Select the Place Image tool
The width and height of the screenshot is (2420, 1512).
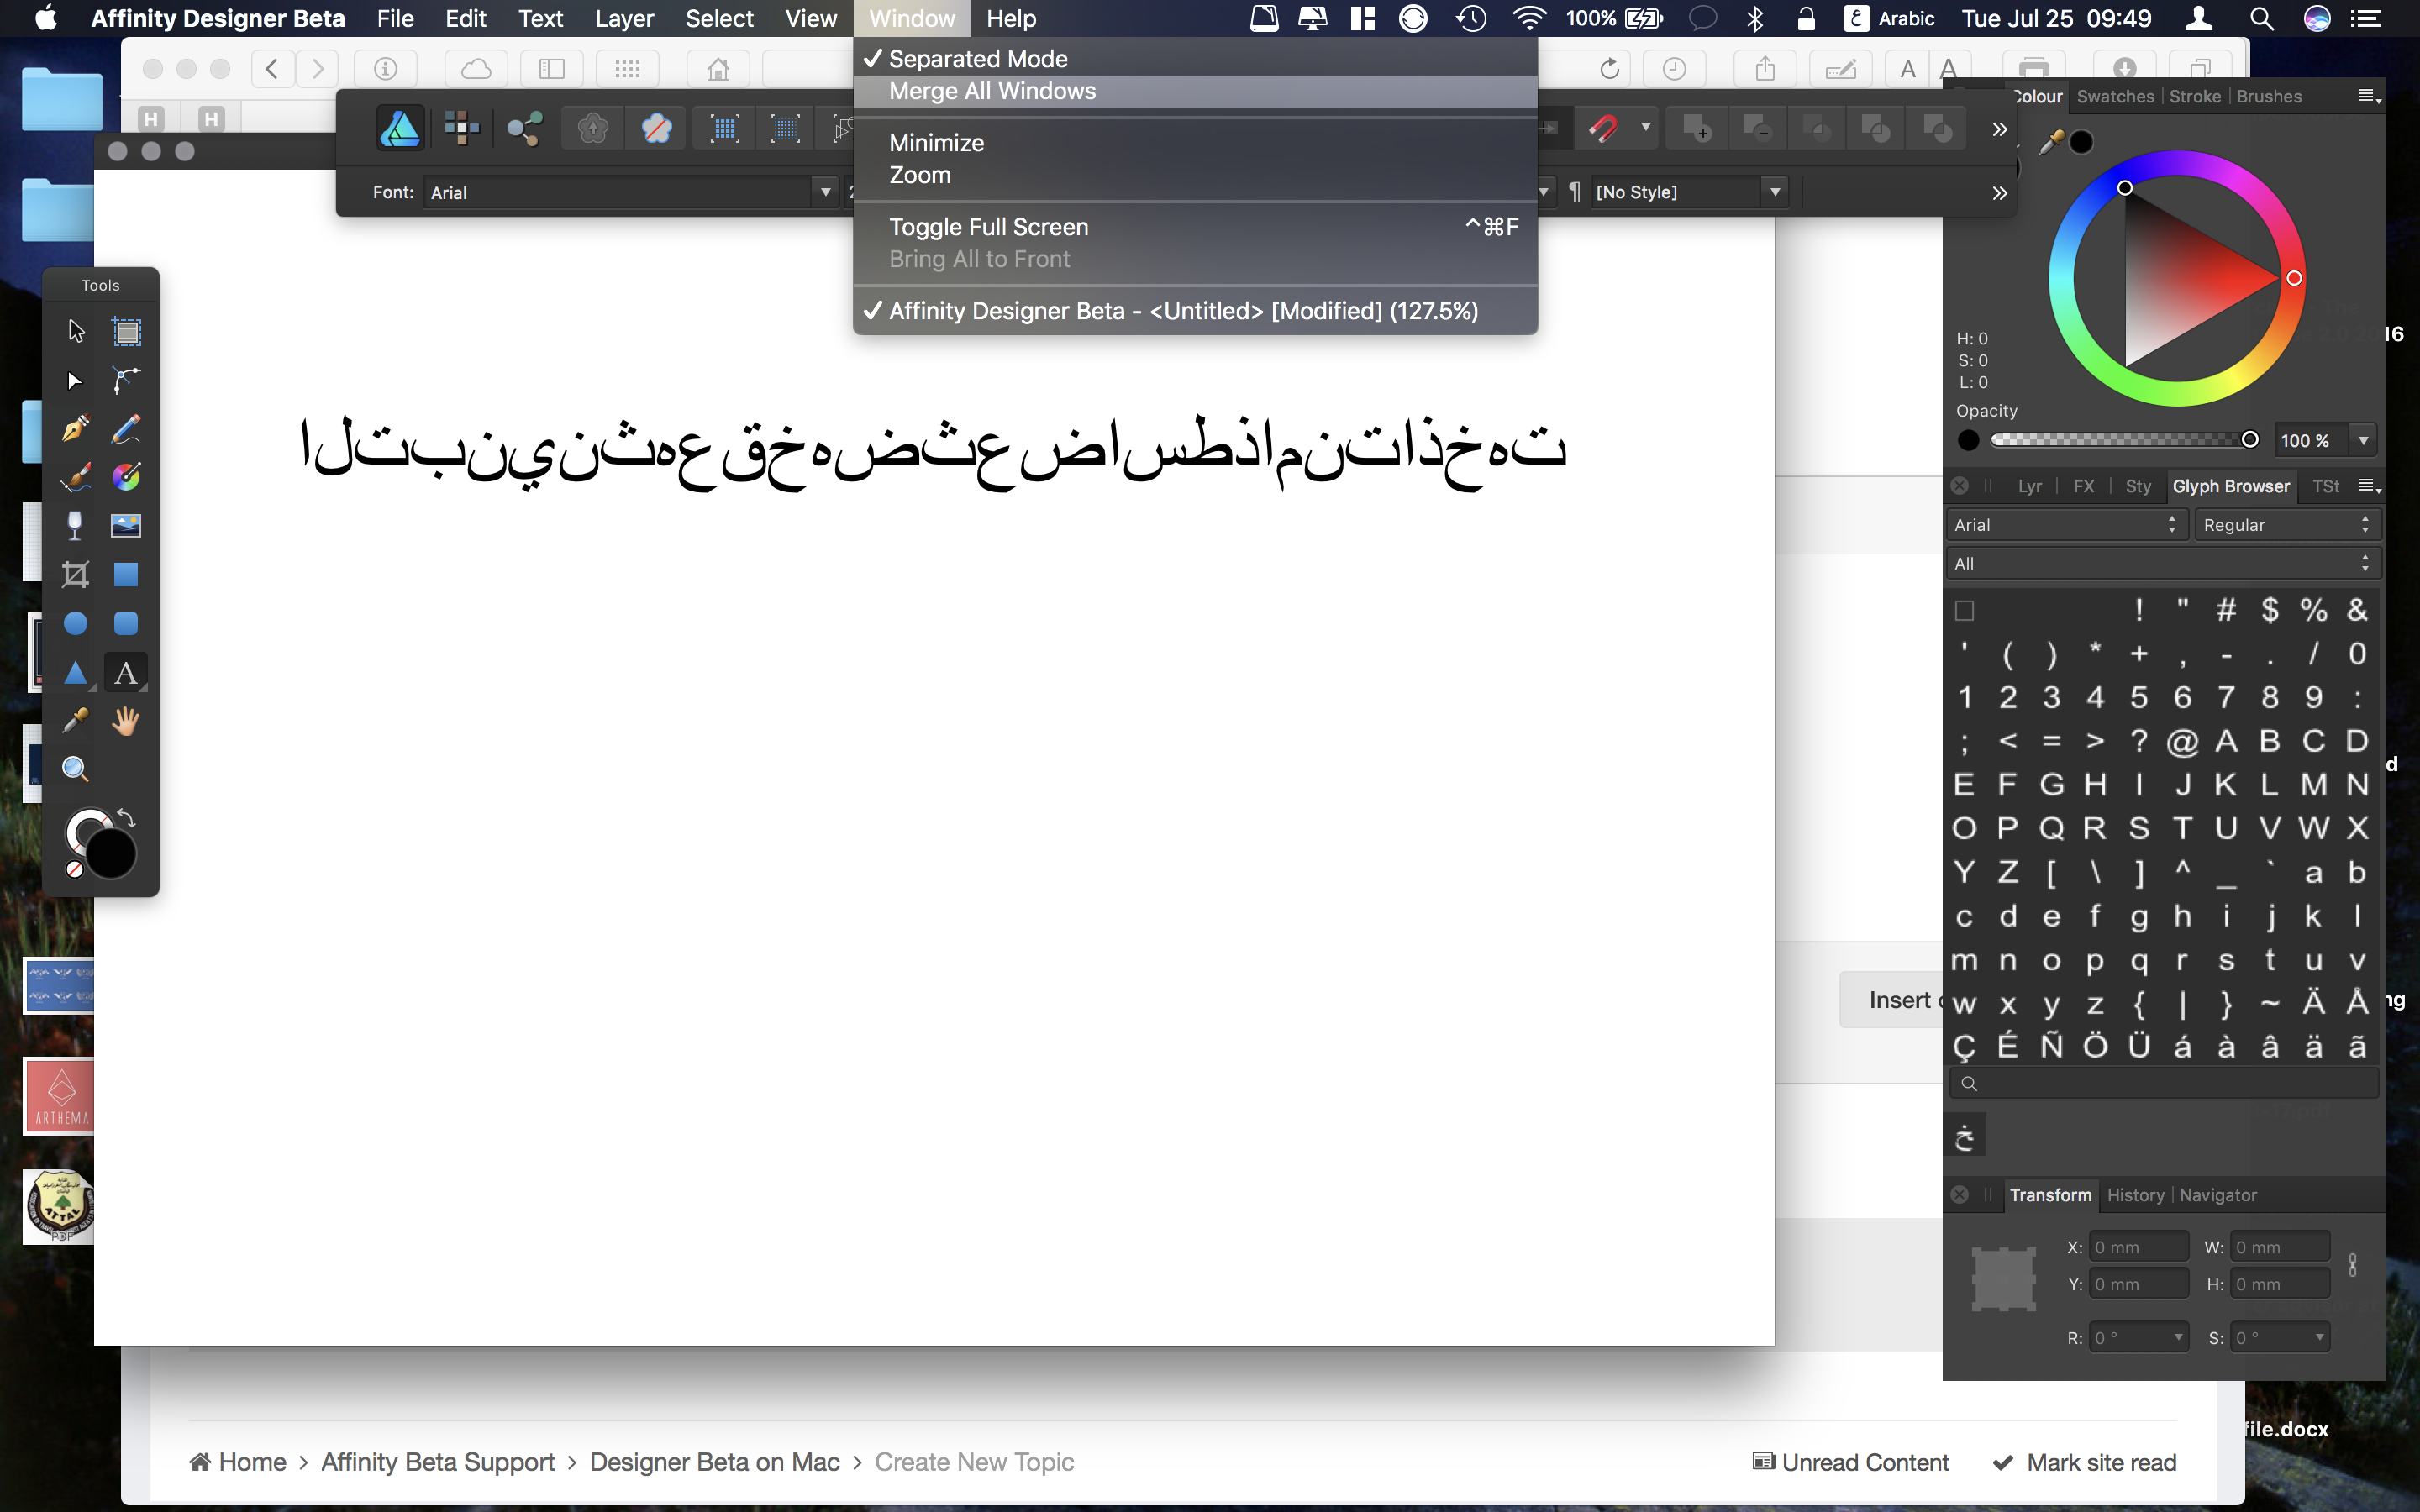126,526
